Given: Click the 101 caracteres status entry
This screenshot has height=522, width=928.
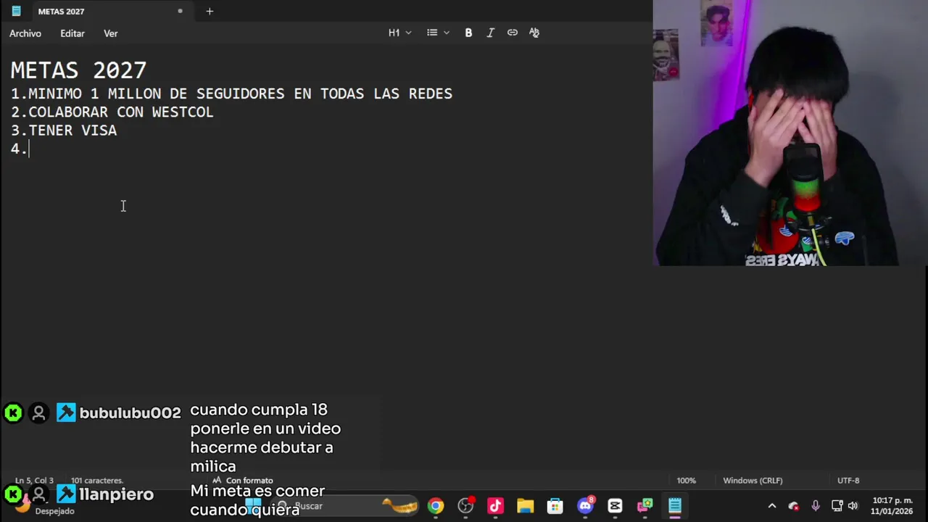Looking at the screenshot, I should click(97, 481).
